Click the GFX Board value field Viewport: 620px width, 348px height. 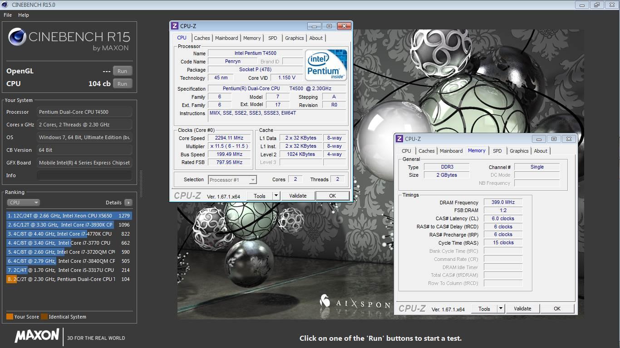point(84,163)
